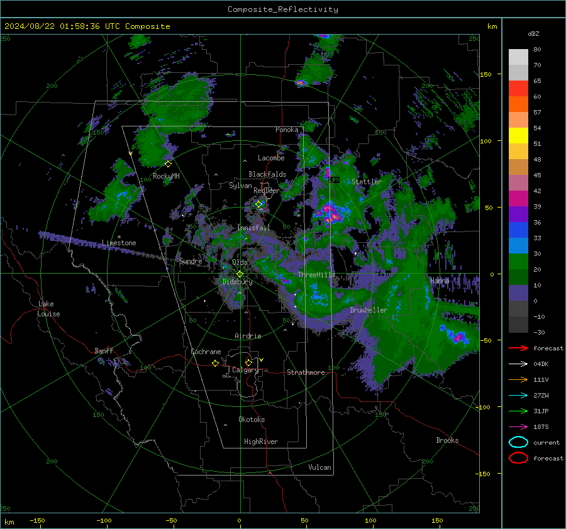Viewport: 566px width, 529px height.
Task: Click the Olds label on map
Action: tap(240, 262)
